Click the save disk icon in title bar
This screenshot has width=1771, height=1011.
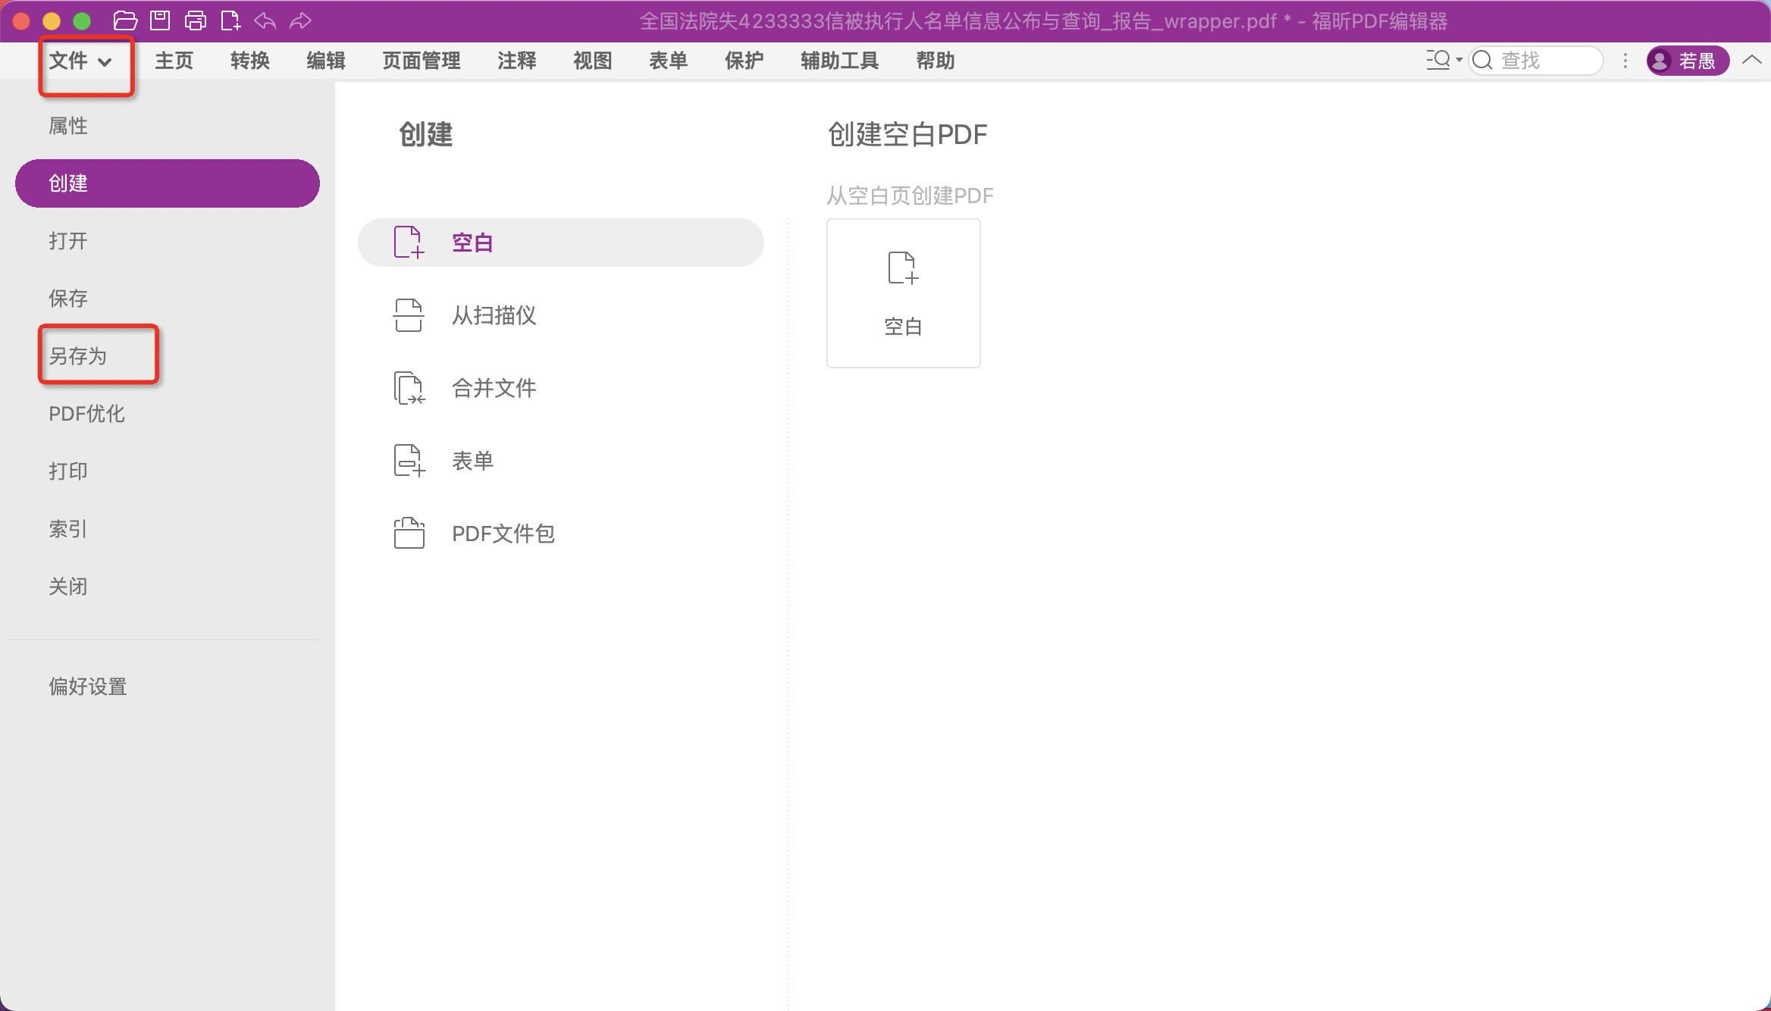[x=160, y=20]
